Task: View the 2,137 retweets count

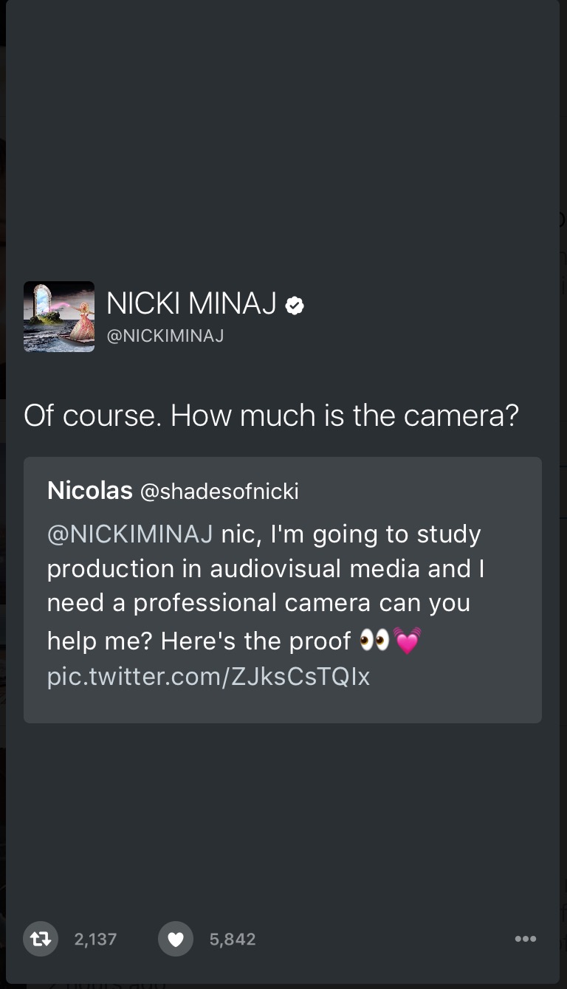Action: click(x=95, y=940)
